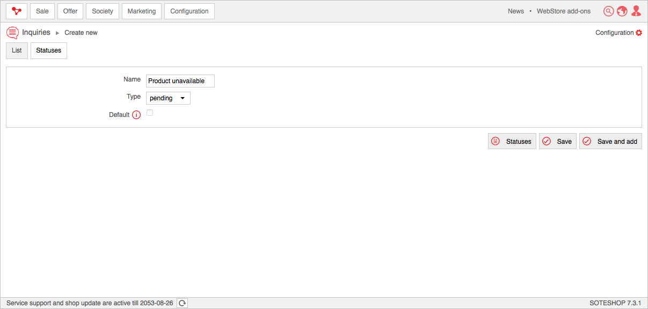Click the Inquiries speech bubble icon
Viewport: 648px width, 309px height.
pyautogui.click(x=12, y=33)
